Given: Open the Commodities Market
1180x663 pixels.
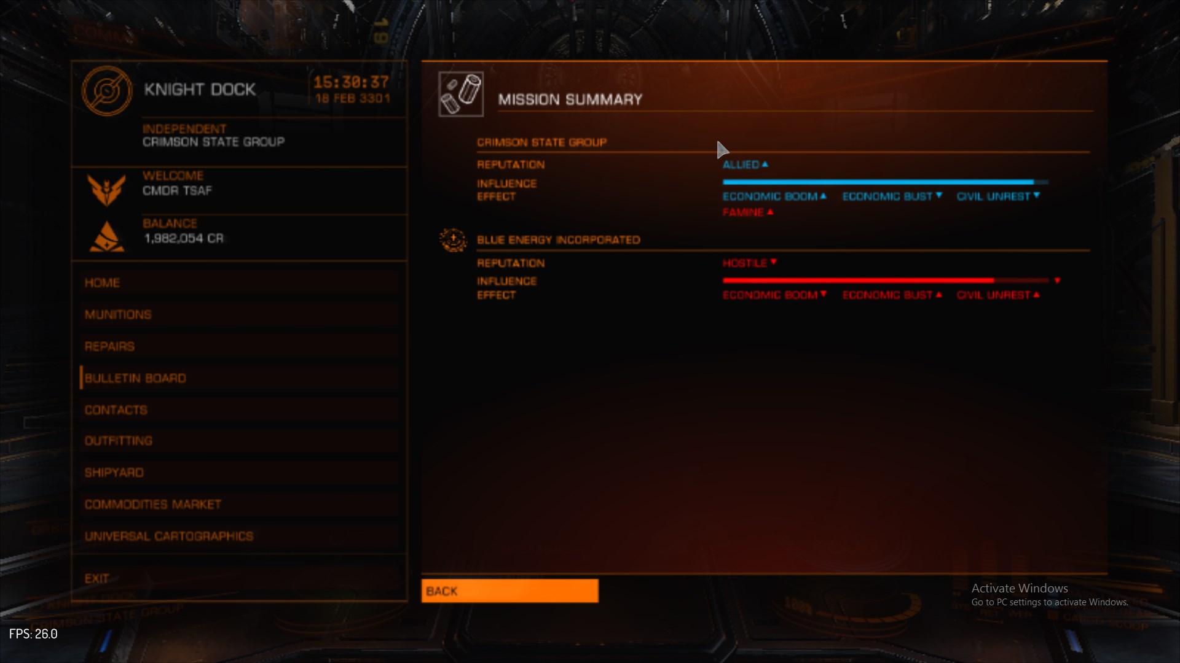Looking at the screenshot, I should tap(239, 504).
